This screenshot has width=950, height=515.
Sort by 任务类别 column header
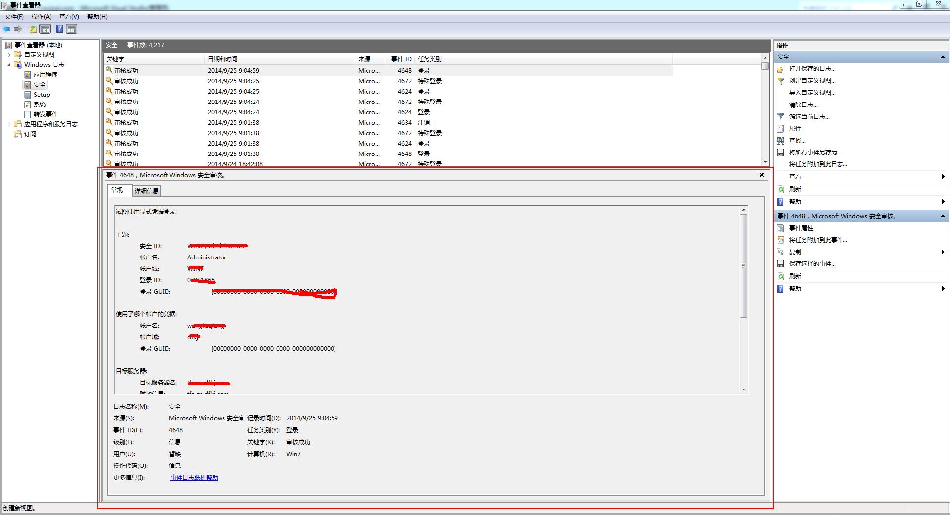click(x=544, y=59)
